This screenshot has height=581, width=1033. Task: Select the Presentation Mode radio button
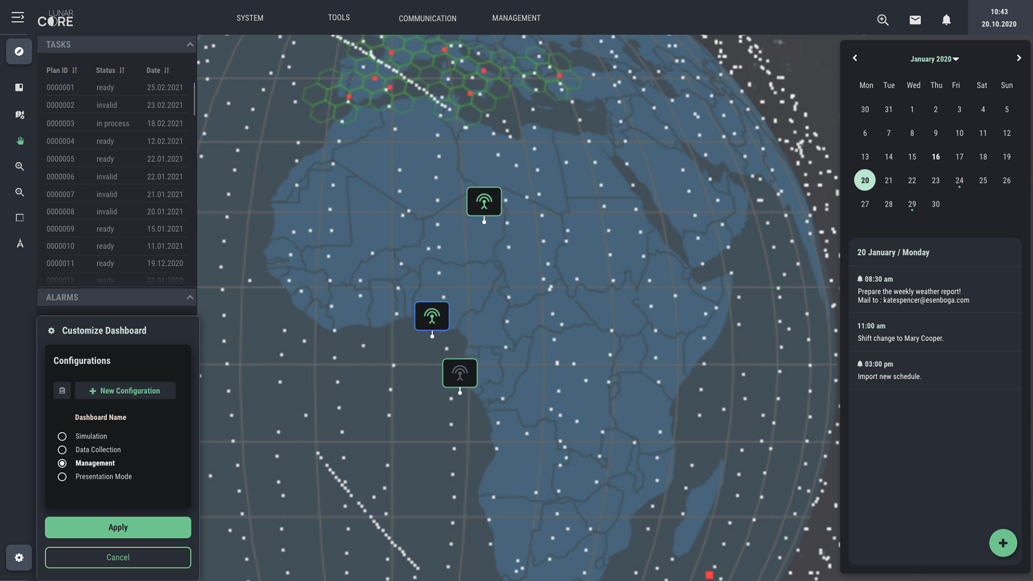[62, 477]
